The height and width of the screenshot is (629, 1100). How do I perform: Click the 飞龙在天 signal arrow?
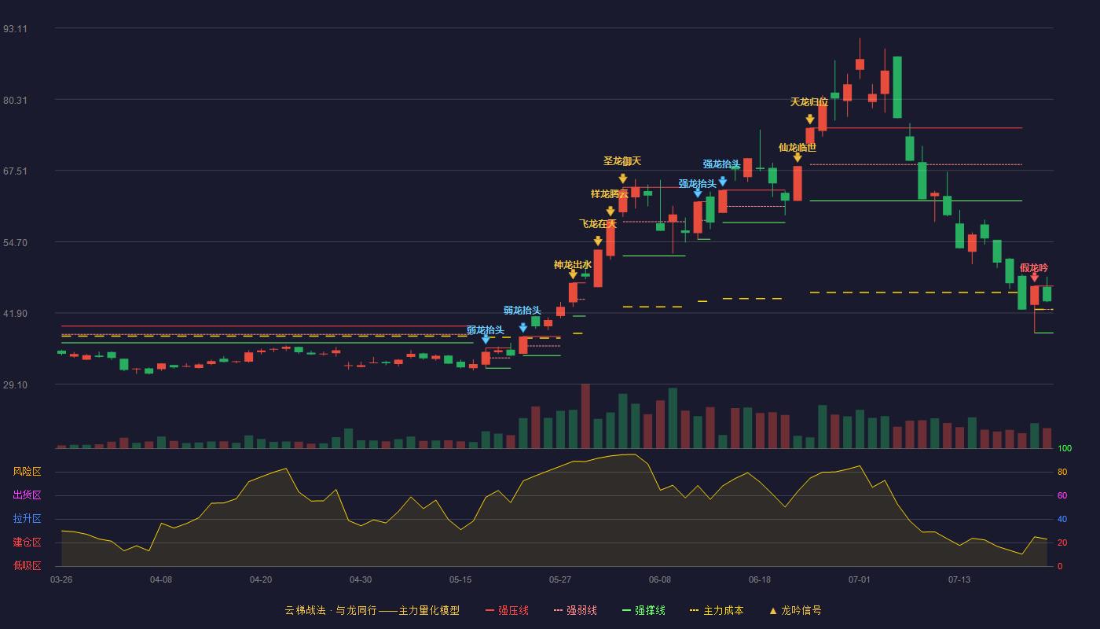coord(598,241)
